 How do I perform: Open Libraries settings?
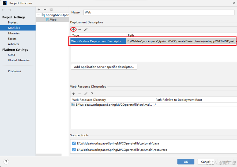pos(14,33)
